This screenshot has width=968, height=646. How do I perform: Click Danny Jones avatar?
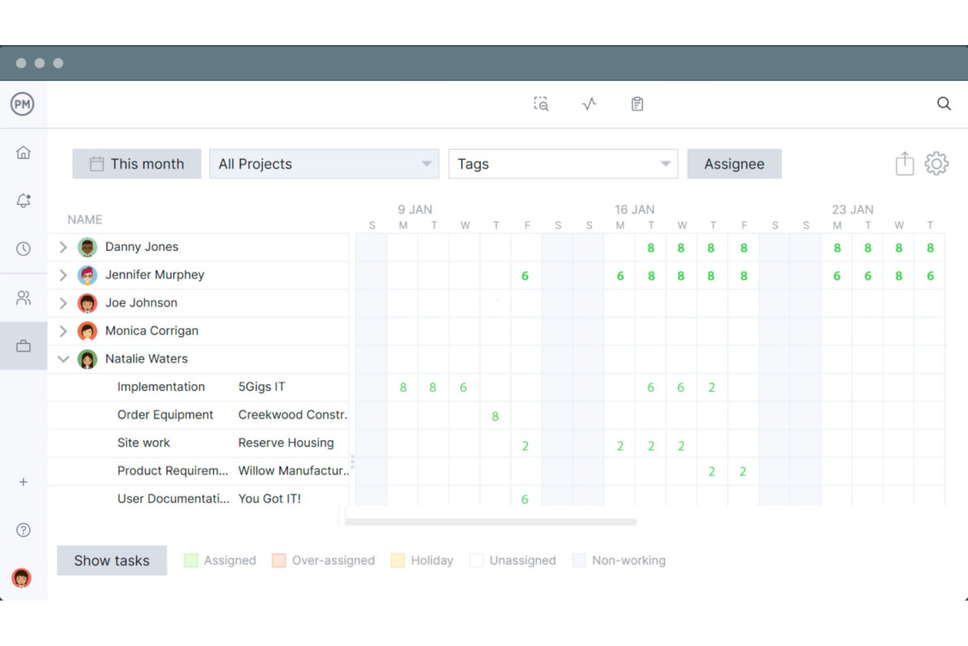tap(87, 247)
